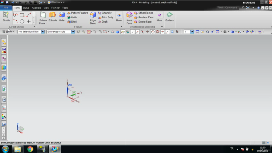Start a new Sketch
The height and width of the screenshot is (153, 272).
pos(6,17)
